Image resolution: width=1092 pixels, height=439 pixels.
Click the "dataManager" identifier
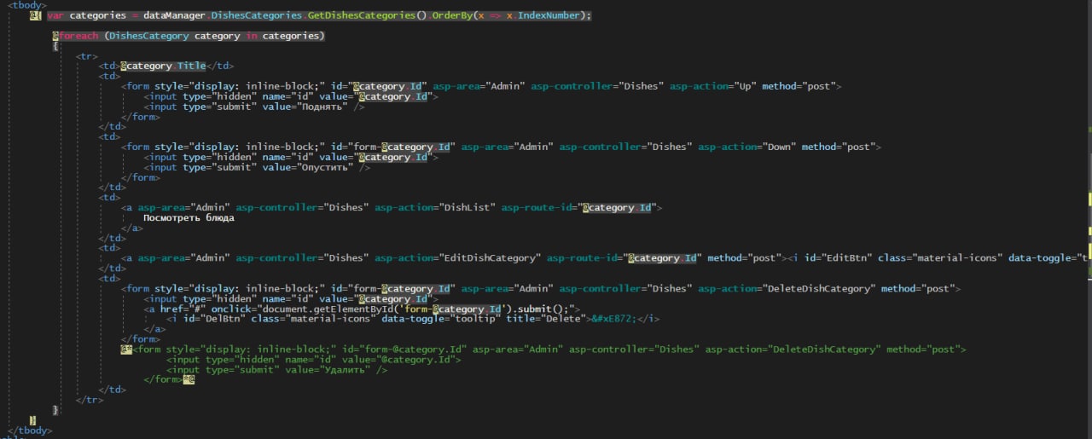(175, 15)
